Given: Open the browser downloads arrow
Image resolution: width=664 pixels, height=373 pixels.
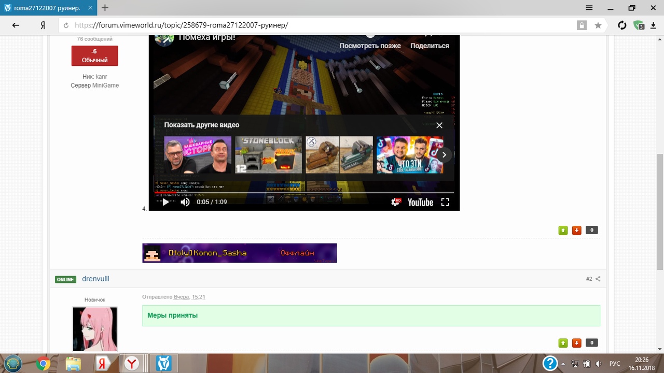Looking at the screenshot, I should click(x=653, y=25).
